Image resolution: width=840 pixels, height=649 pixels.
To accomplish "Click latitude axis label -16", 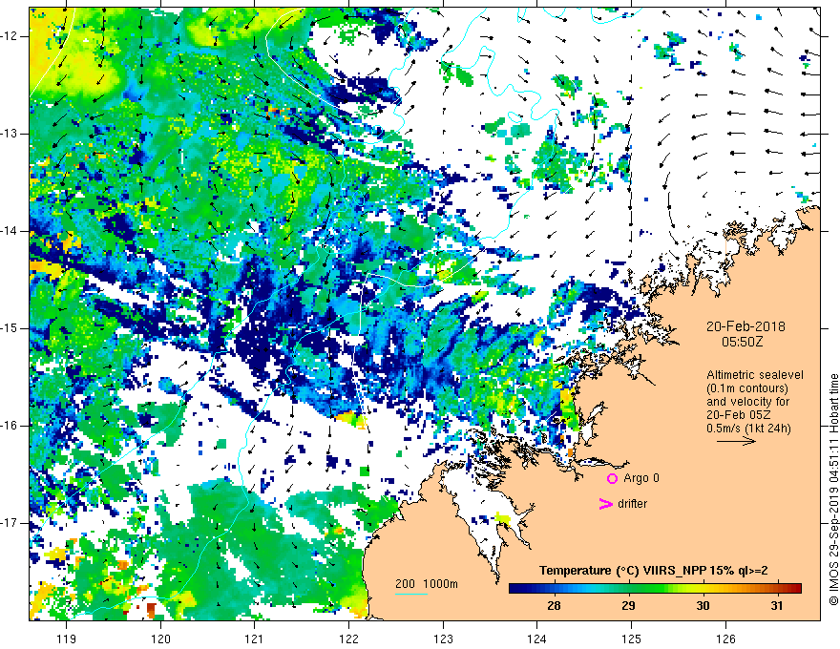I will 10,426.
